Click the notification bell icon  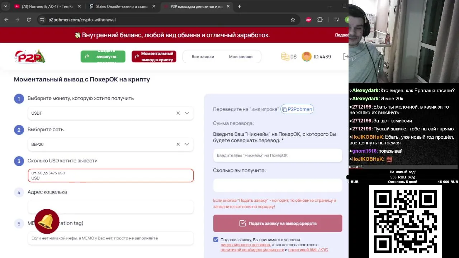pos(47,221)
